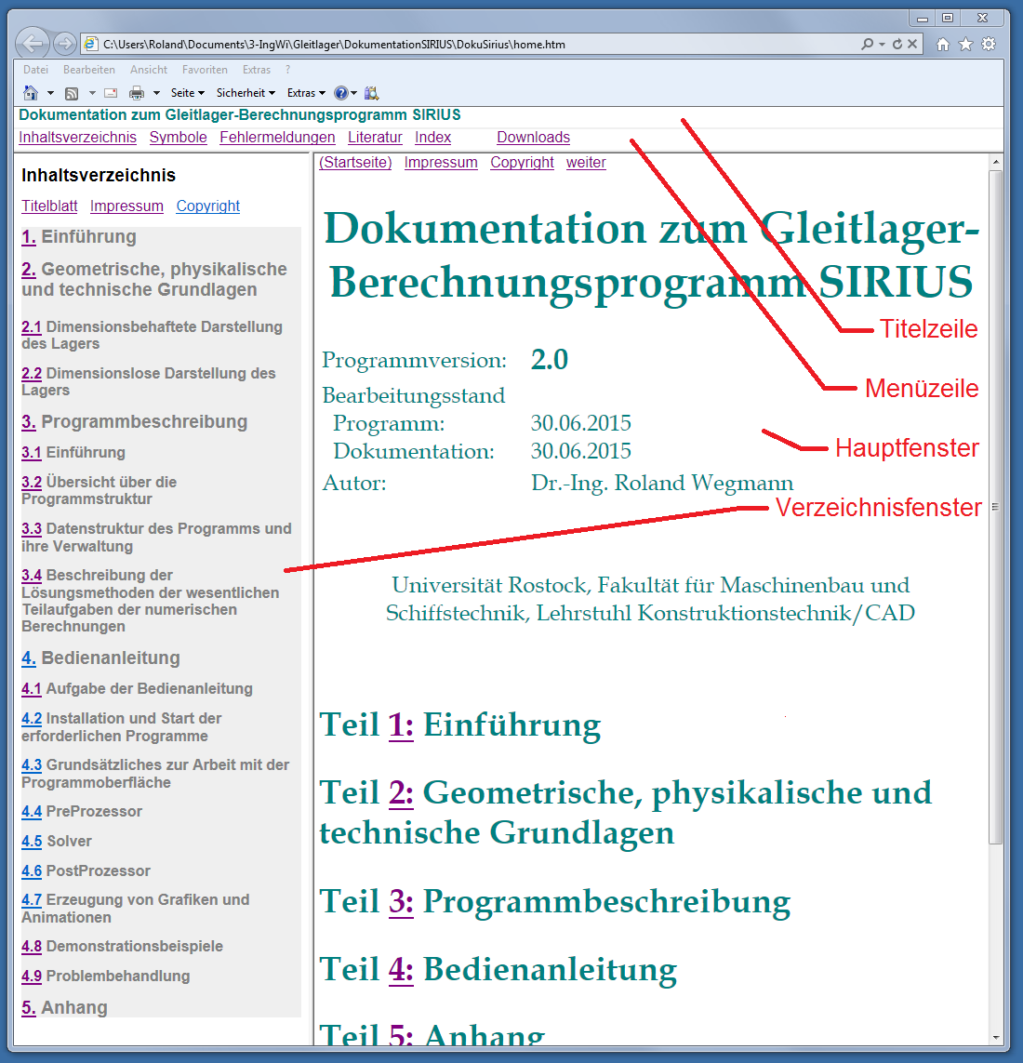
Task: Expand the print options arrow
Action: pos(156,93)
